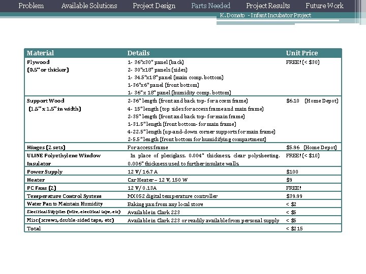Viewport: 366px width, 274px height.
Task: Click the '2-5.5" length' humidifying compartment line
Action: (x=197, y=140)
